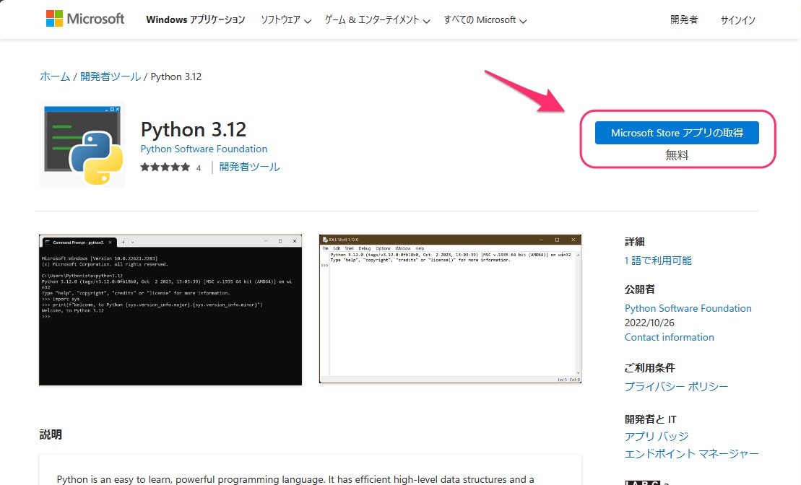The width and height of the screenshot is (801, 485).
Task: Click the Python 3.12 breadcrumb text
Action: pos(176,77)
